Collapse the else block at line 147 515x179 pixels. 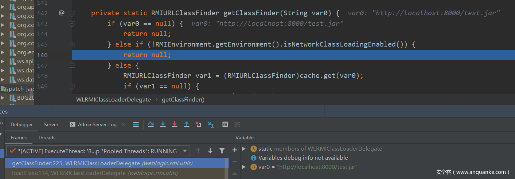tap(72, 65)
